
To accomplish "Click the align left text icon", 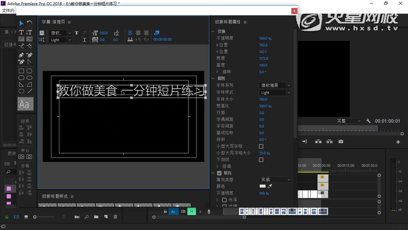I will pyautogui.click(x=130, y=33).
